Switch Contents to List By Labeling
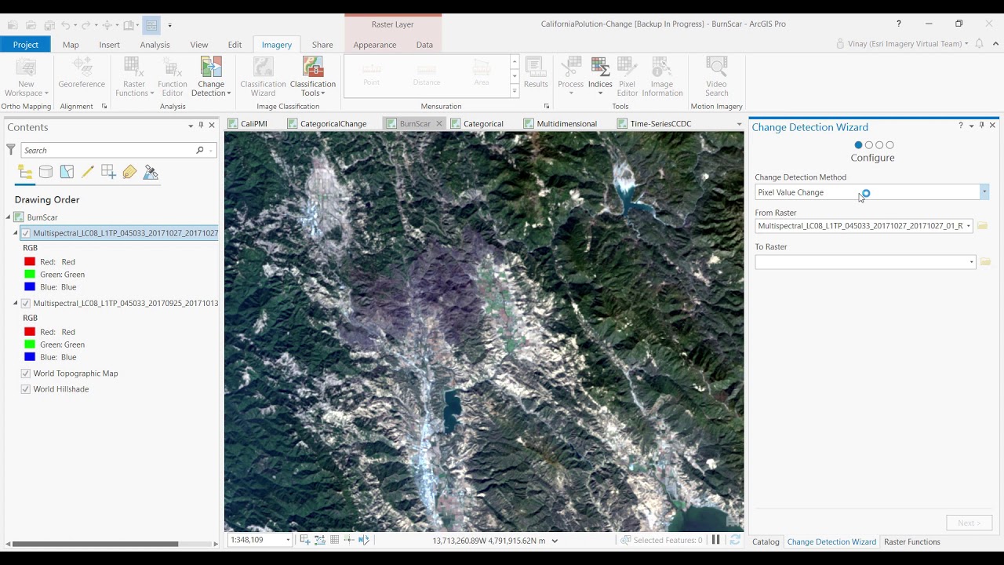 [129, 173]
